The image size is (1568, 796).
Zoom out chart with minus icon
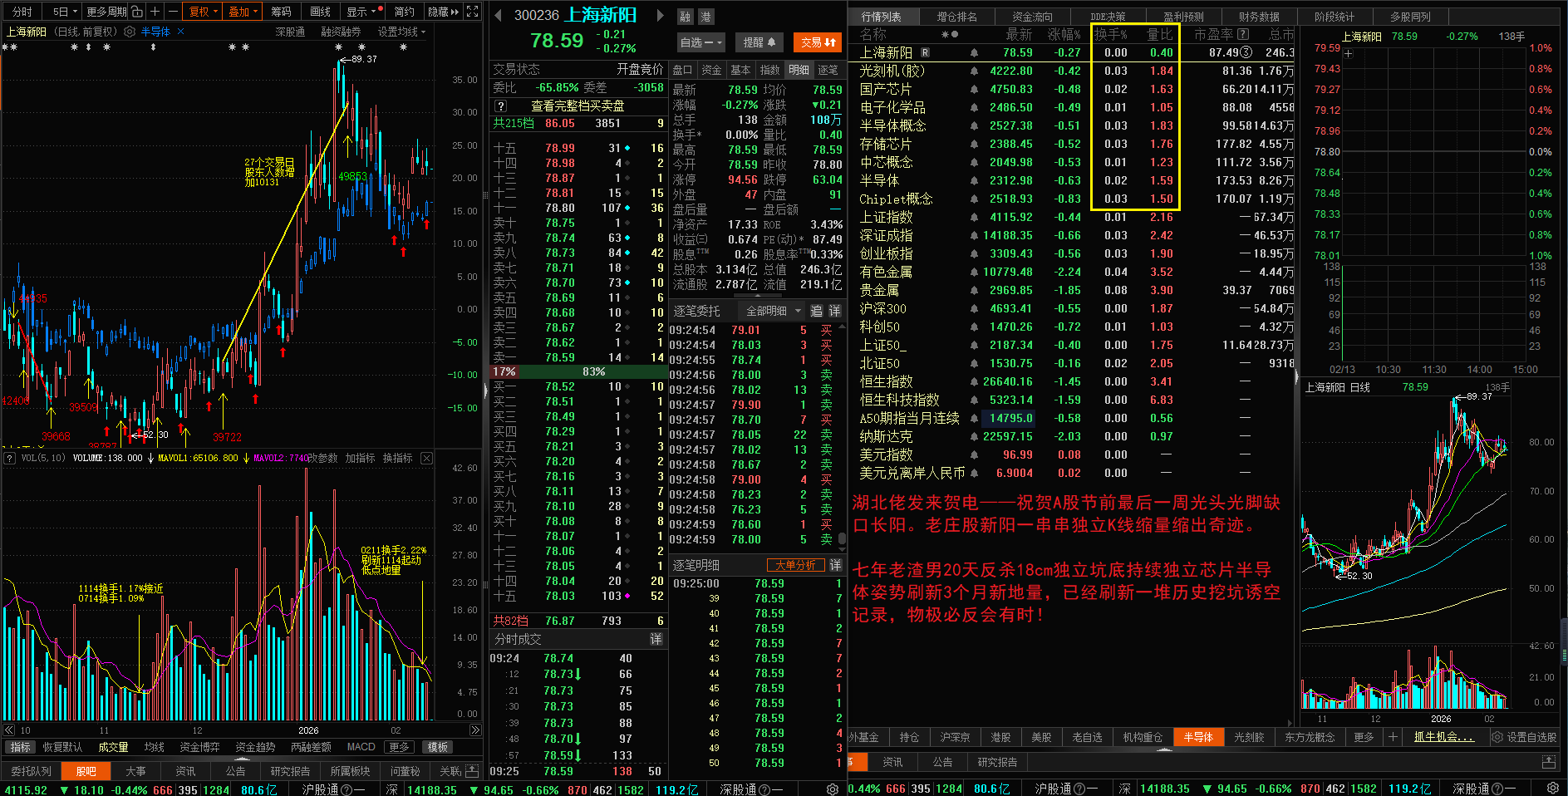point(172,12)
